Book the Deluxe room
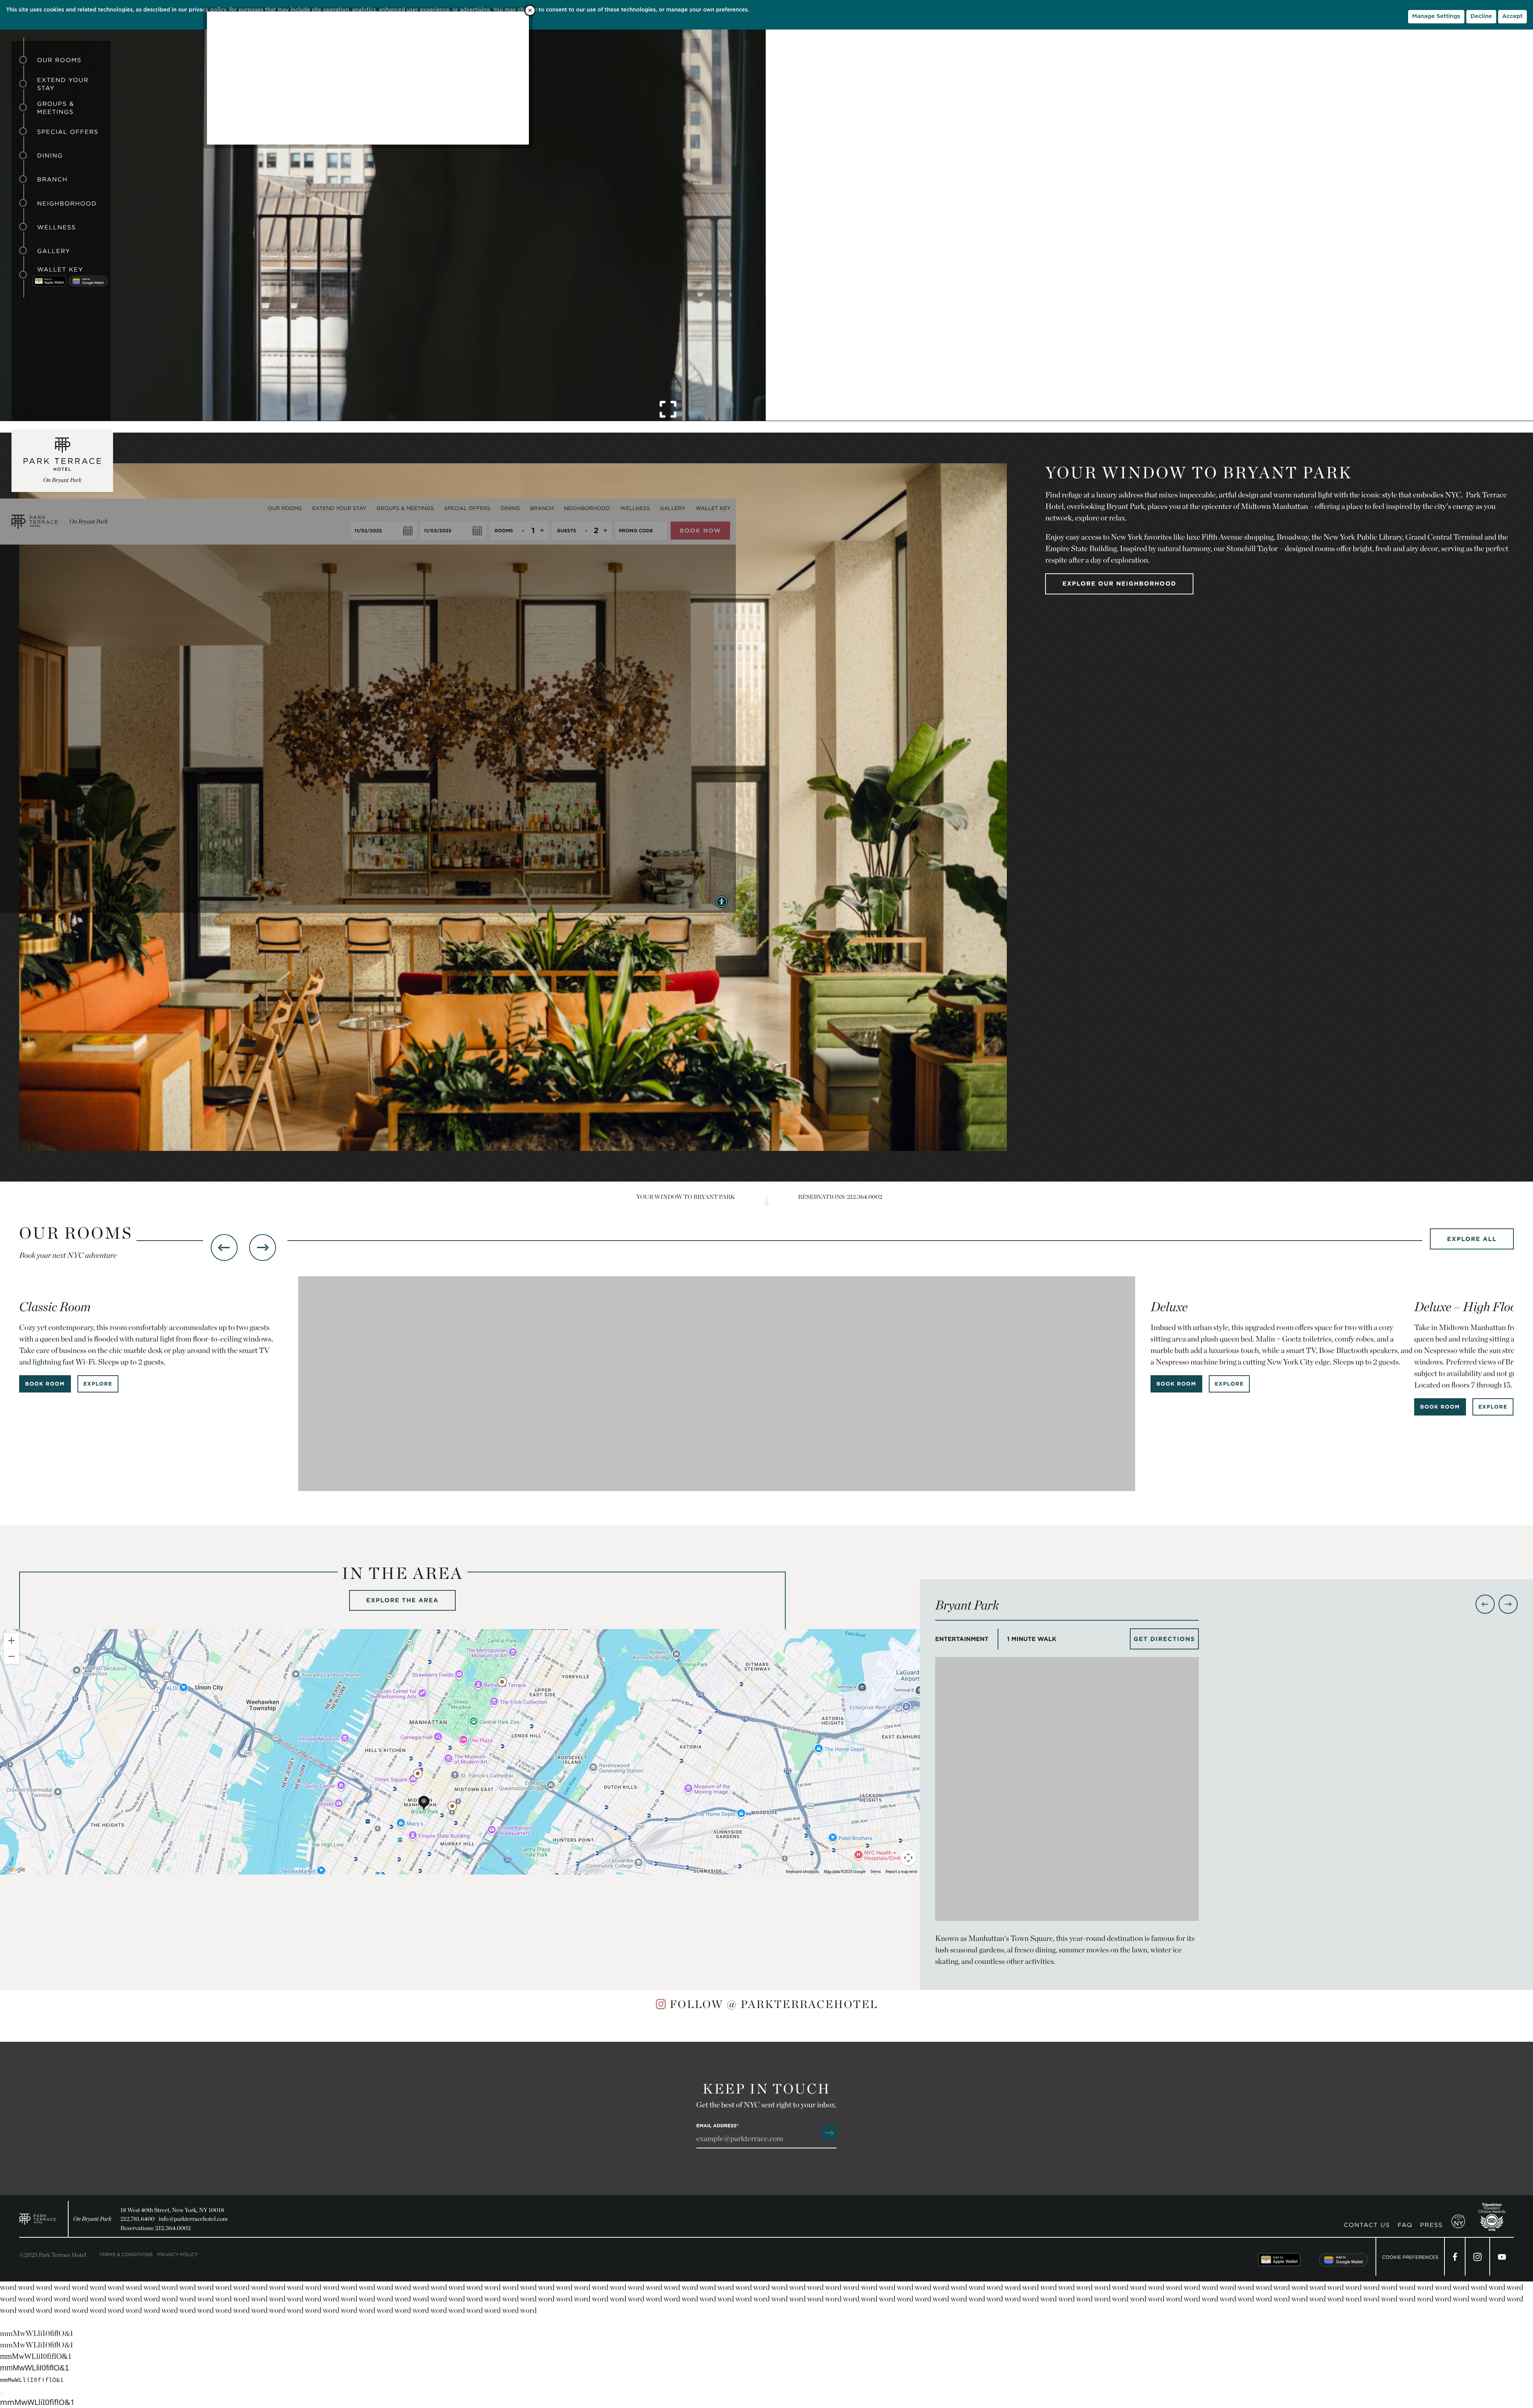Image resolution: width=1533 pixels, height=2408 pixels. point(1176,1384)
